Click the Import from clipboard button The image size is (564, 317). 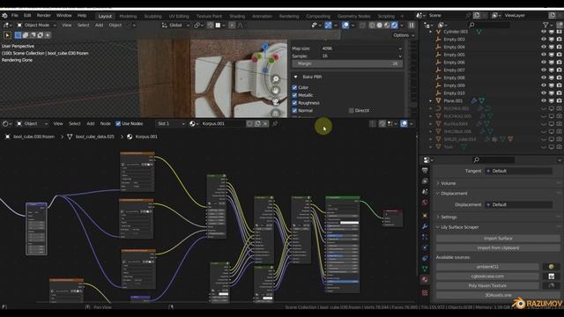[x=498, y=248]
